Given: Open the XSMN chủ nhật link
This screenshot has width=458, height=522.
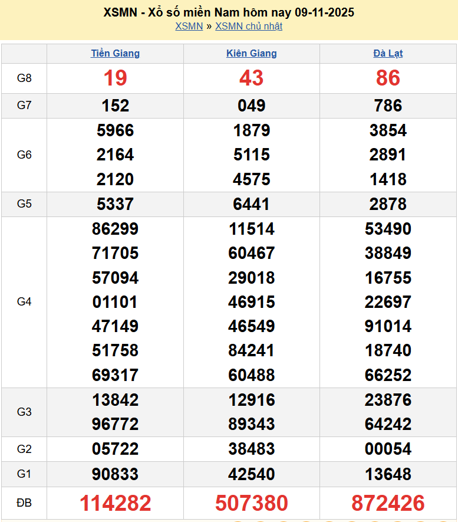Looking at the screenshot, I should click(x=248, y=26).
